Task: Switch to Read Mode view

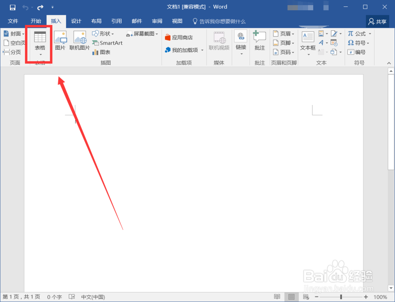Action: (x=277, y=297)
